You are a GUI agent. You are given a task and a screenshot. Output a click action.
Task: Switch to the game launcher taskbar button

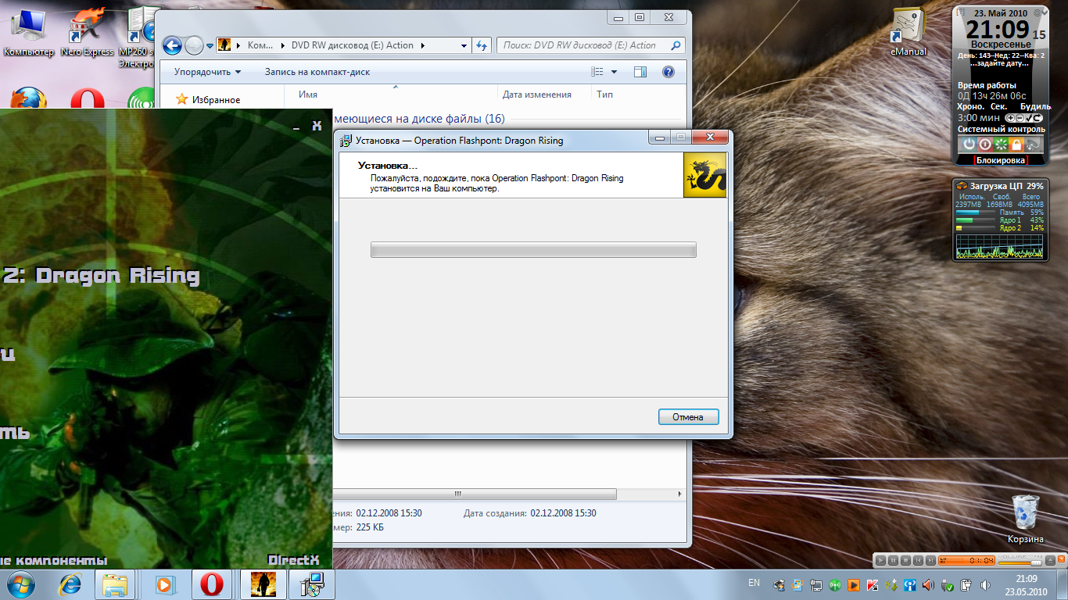click(263, 584)
